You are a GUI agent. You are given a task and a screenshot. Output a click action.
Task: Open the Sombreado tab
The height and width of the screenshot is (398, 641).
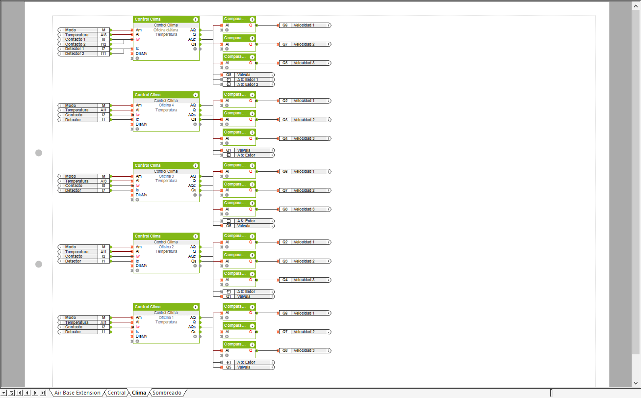click(x=167, y=393)
